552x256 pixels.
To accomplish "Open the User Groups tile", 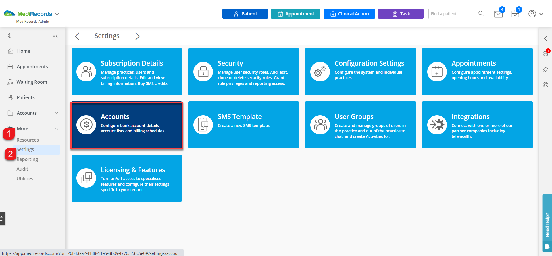I will pos(360,125).
